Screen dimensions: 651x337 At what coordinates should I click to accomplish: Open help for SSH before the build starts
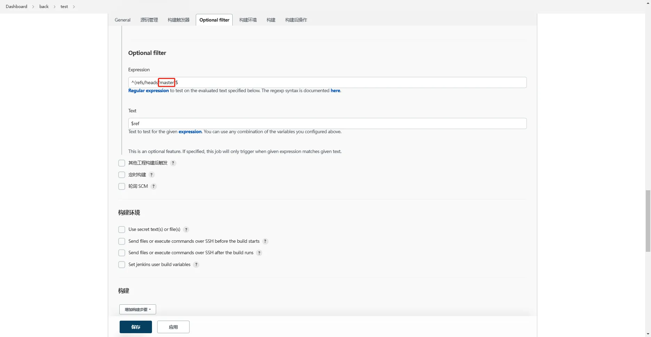click(265, 241)
